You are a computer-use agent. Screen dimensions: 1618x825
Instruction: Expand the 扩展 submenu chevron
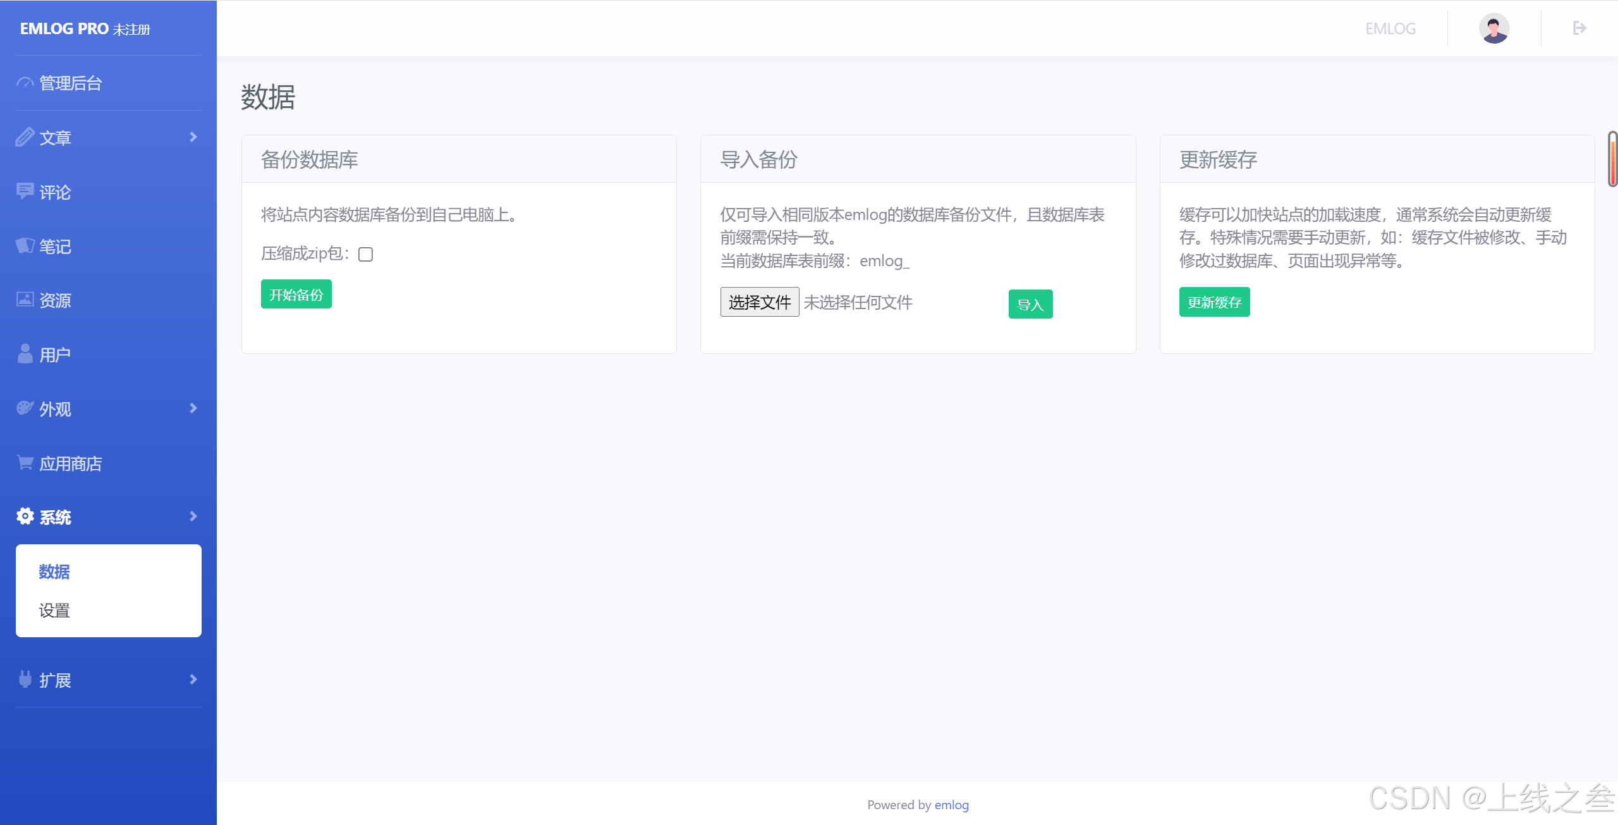[x=193, y=680]
